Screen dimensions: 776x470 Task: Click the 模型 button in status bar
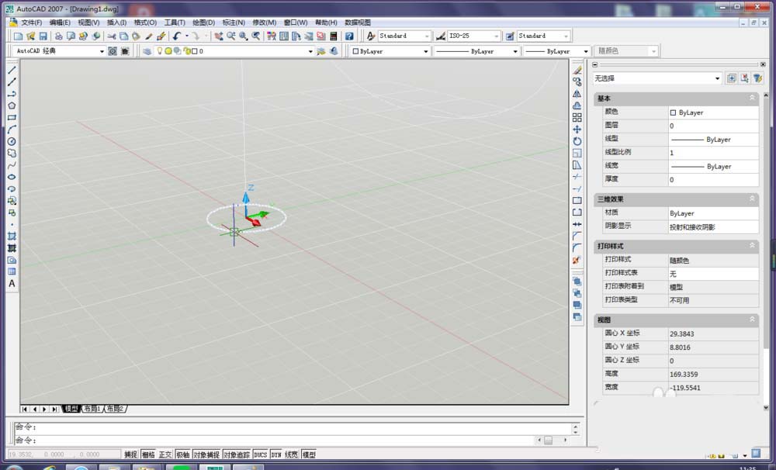[x=309, y=454]
